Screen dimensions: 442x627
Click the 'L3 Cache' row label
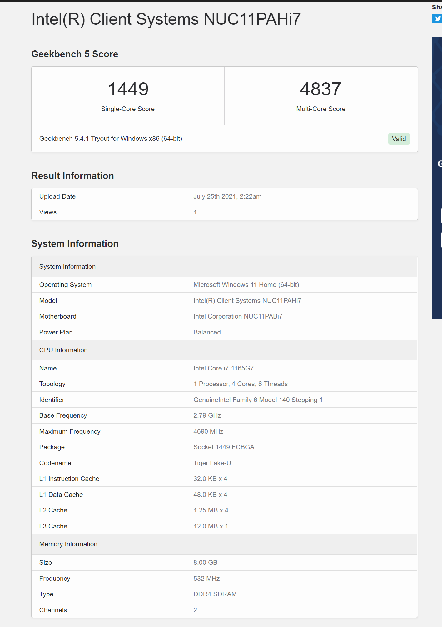point(53,526)
